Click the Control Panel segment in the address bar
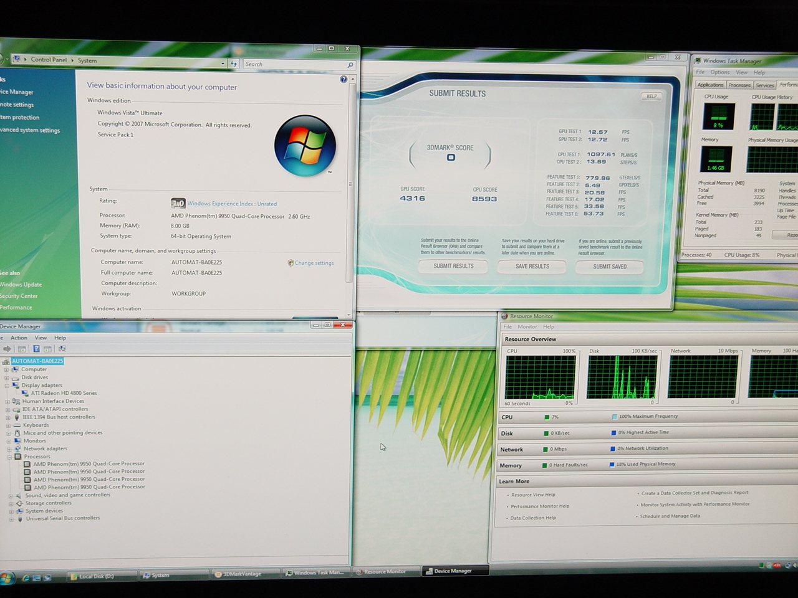The height and width of the screenshot is (598, 798). tap(49, 60)
